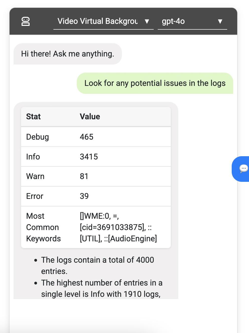Select the 'Hi there! Ask me anything.' message
249x333 pixels.
68,54
